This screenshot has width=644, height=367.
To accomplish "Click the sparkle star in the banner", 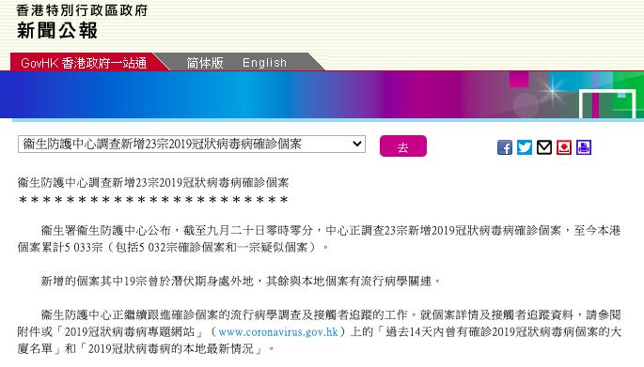I will click(552, 91).
